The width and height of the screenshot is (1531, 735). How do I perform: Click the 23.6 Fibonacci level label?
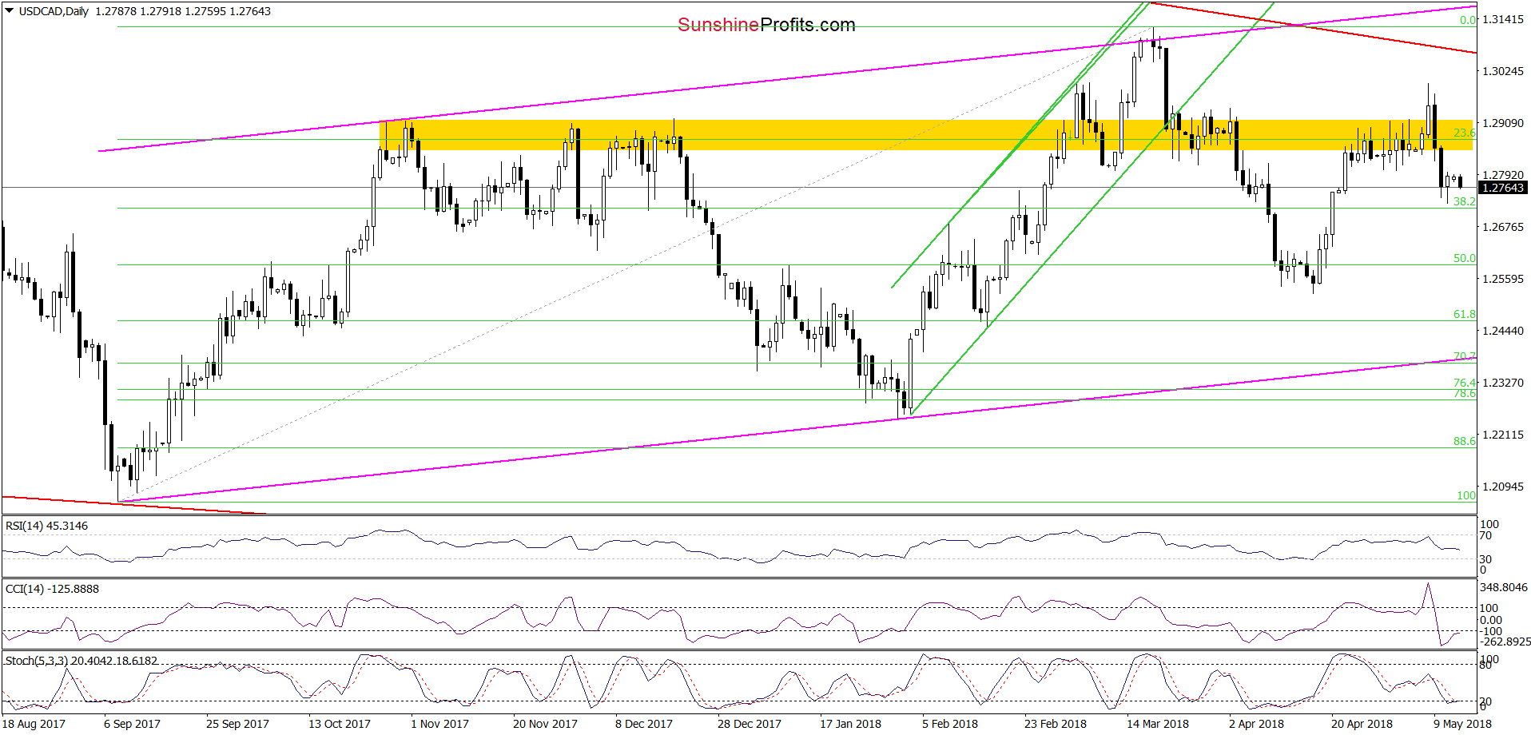[x=1464, y=133]
